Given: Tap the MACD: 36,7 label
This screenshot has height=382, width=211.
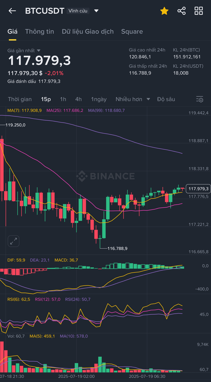Looking at the screenshot, I should pyautogui.click(x=66, y=260).
